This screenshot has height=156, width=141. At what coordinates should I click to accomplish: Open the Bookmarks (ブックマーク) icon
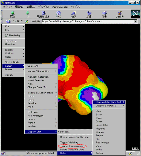[8, 21]
